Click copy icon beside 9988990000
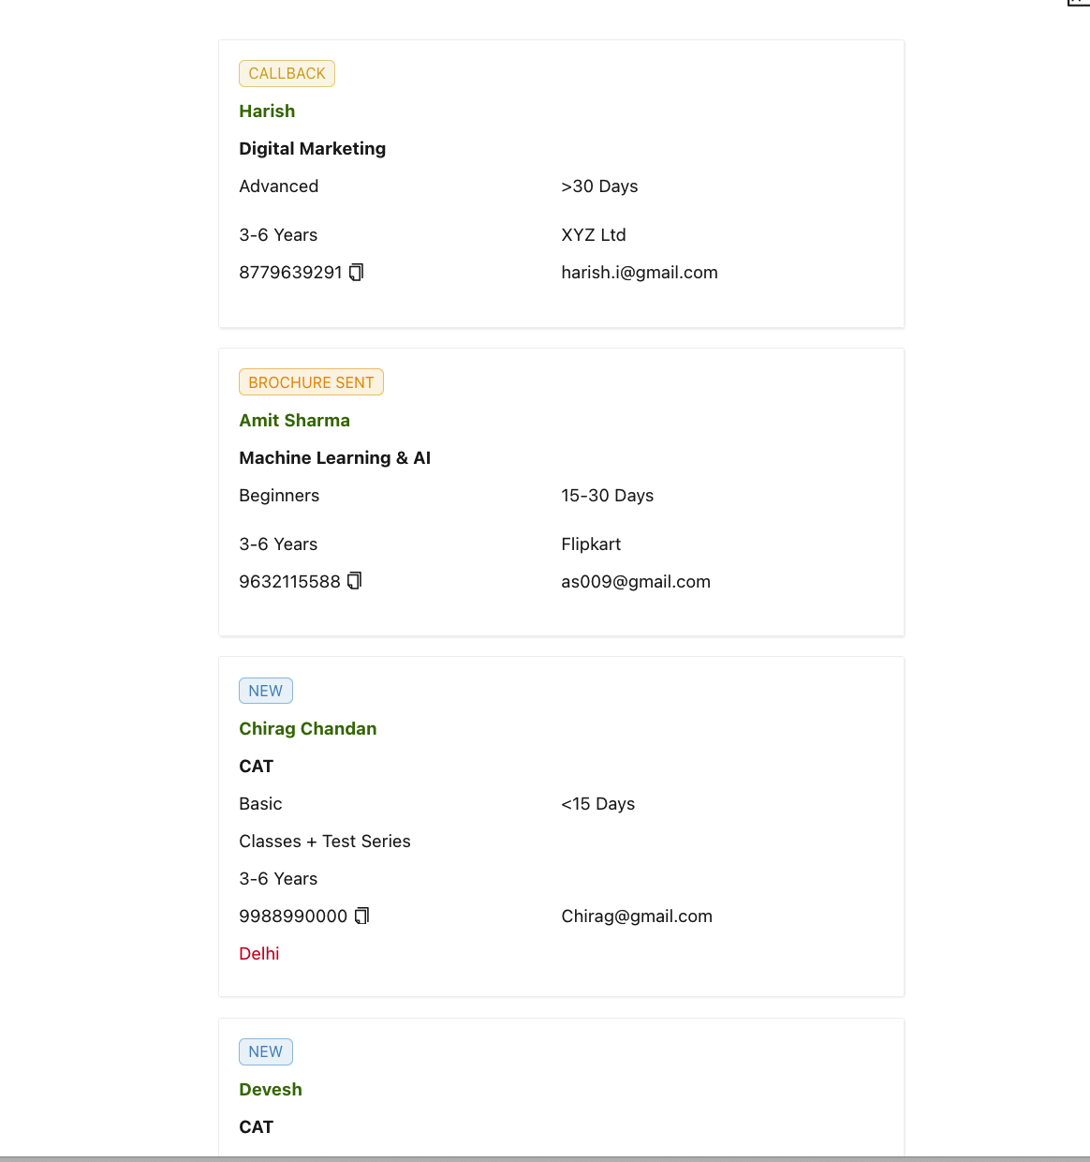 361,916
